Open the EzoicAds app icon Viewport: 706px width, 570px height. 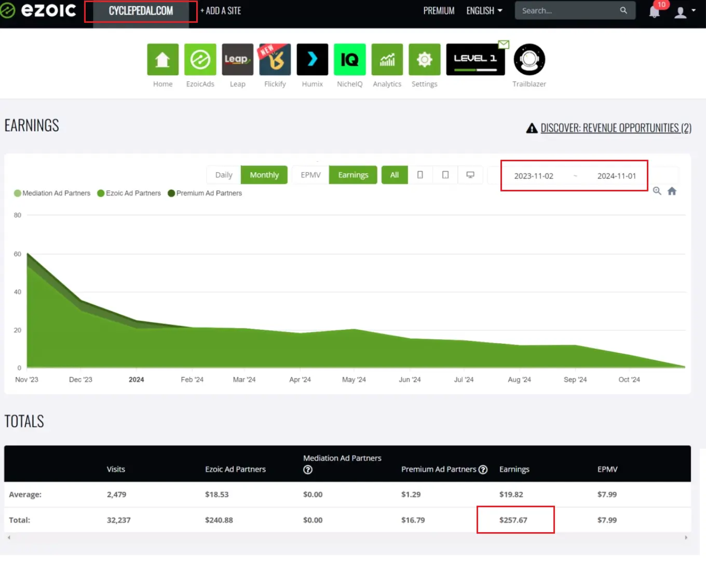tap(200, 60)
